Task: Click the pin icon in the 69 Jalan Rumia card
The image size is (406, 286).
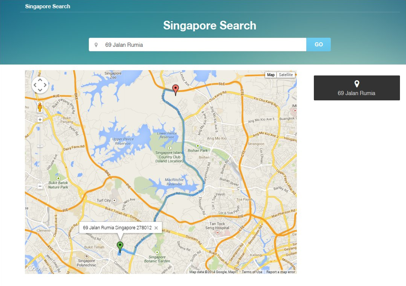Action: [357, 84]
